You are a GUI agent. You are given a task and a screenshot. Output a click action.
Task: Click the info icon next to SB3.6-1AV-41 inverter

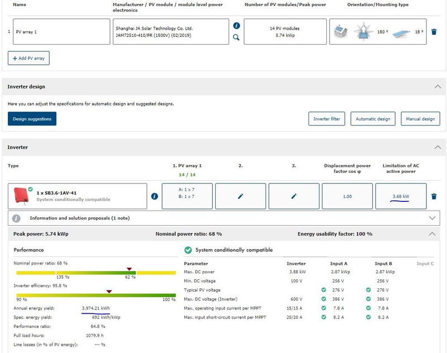(x=155, y=196)
